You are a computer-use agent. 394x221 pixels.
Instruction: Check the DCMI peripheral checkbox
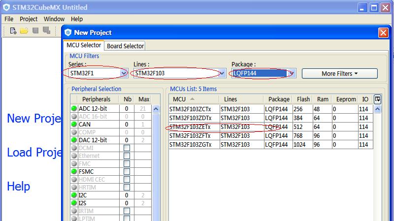pos(127,148)
